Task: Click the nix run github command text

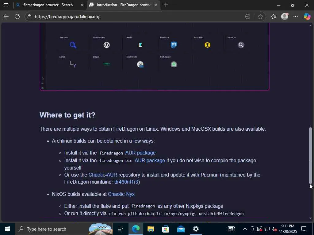Action: [176, 214]
